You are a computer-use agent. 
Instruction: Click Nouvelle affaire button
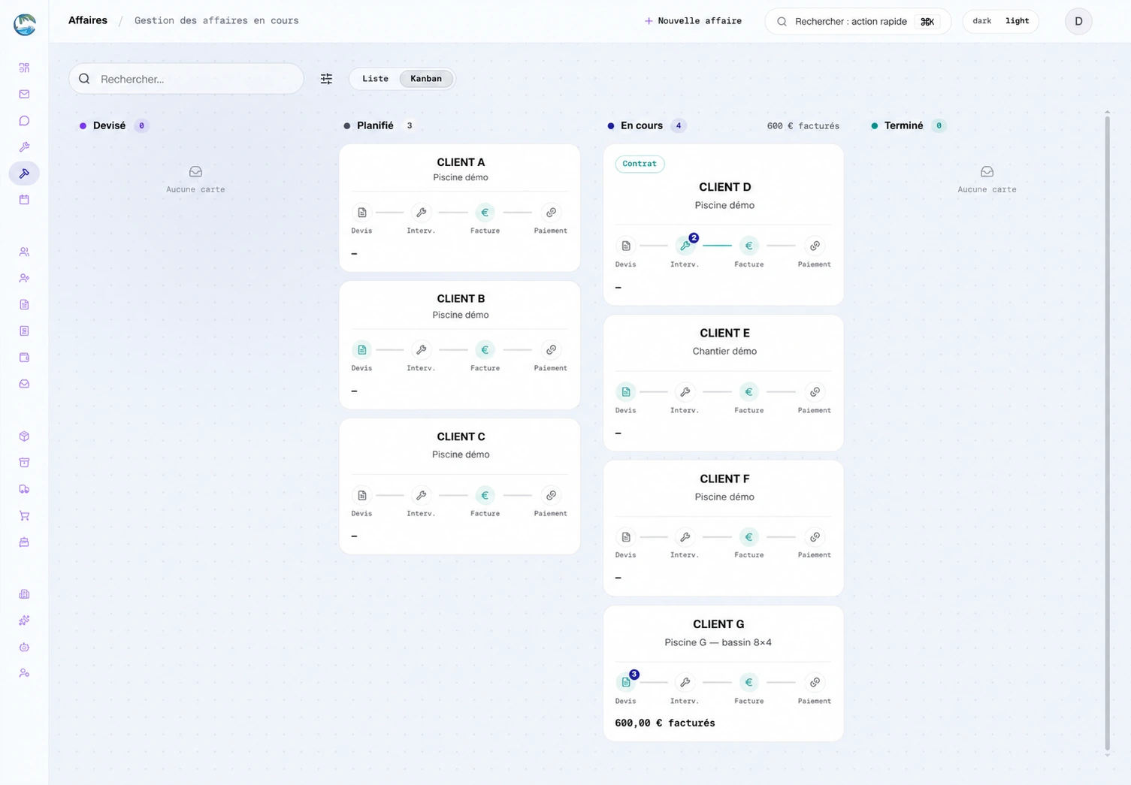693,21
